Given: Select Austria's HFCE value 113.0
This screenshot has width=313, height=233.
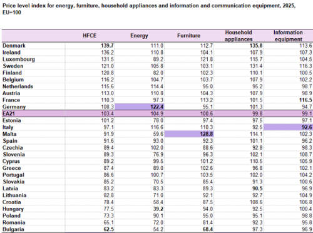Looking at the screenshot, I should [107, 93].
